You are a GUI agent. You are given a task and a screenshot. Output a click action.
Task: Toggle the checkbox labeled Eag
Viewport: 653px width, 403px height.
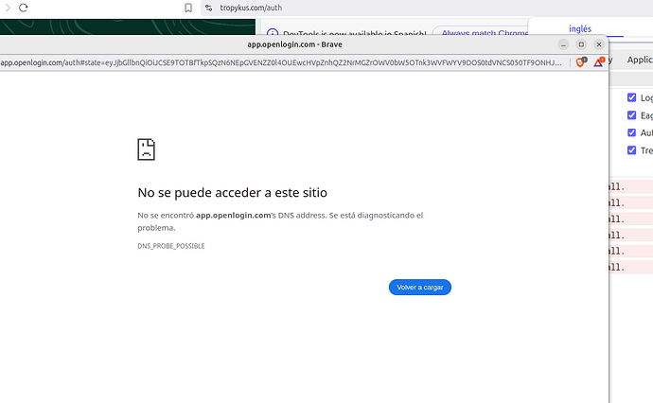(632, 114)
